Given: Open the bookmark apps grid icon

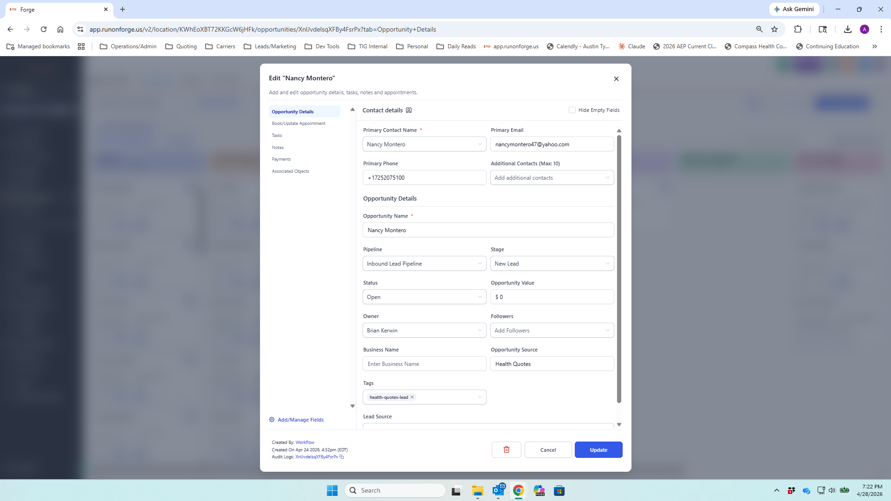Looking at the screenshot, I should click(x=81, y=46).
